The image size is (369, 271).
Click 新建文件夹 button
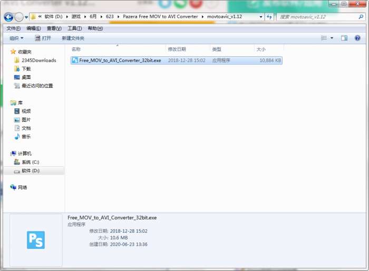pos(73,38)
